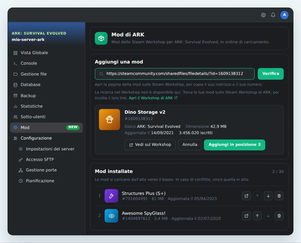Viewport: 301px width, 243px height.
Task: Open Pianificazione scheduler
Action: 46,181
